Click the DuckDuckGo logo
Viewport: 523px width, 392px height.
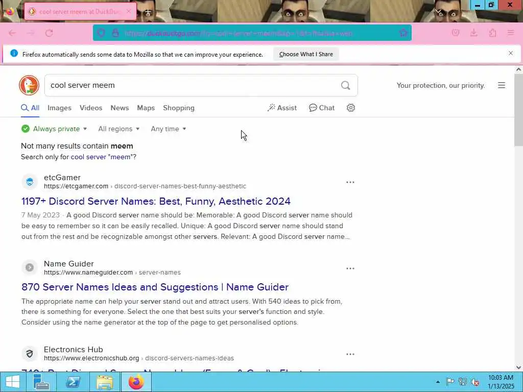[29, 85]
